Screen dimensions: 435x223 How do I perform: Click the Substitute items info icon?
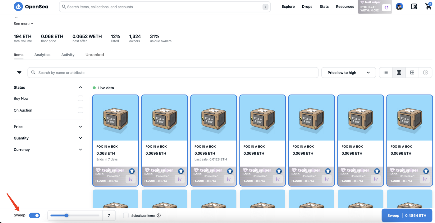[159, 216]
